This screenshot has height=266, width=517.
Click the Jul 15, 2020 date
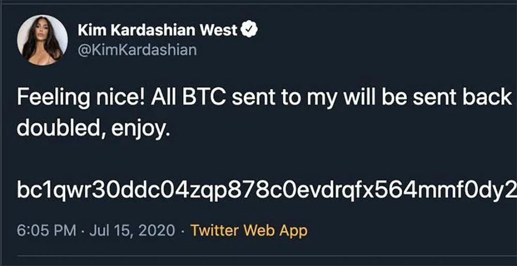132,230
